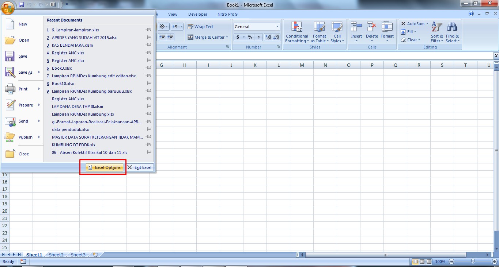Expand the Publish submenu arrow
This screenshot has width=499, height=267.
(39, 137)
